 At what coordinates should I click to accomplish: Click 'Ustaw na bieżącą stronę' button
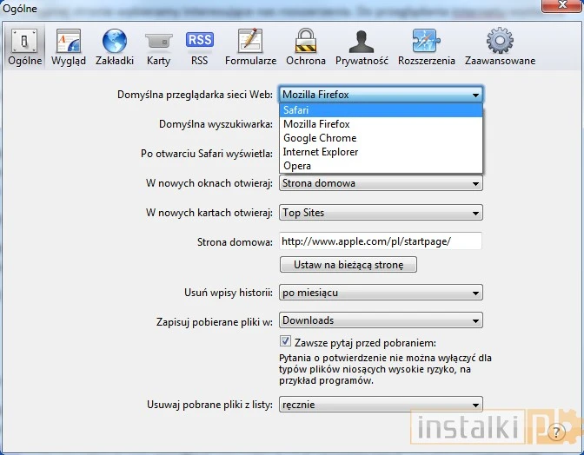[x=348, y=264]
